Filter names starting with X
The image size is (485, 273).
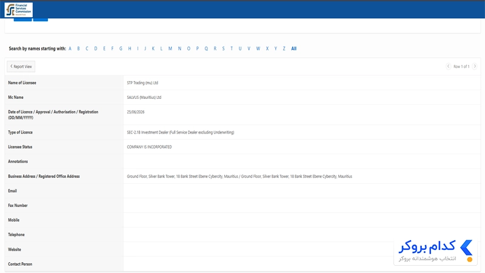(x=267, y=49)
